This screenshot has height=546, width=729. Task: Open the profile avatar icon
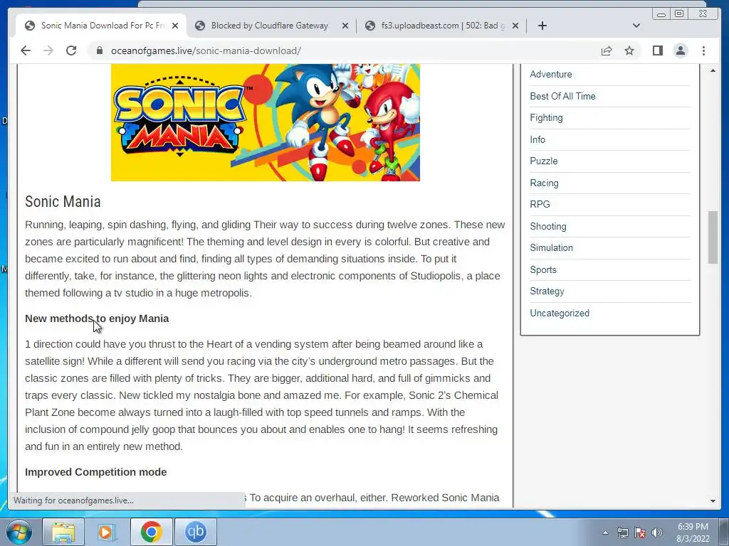tap(681, 50)
